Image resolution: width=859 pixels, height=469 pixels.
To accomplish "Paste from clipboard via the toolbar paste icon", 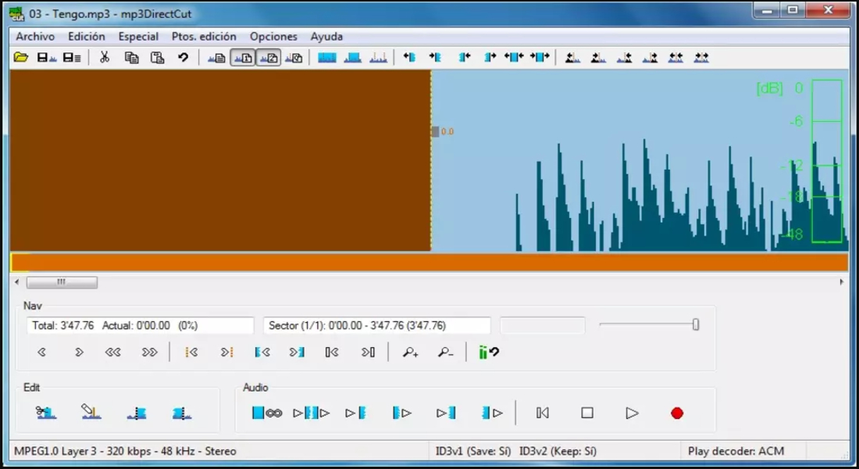I will (x=157, y=57).
